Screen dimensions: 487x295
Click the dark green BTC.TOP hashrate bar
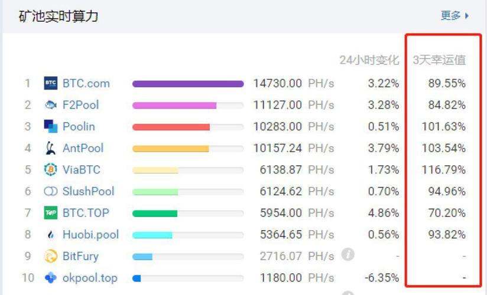[155, 214]
